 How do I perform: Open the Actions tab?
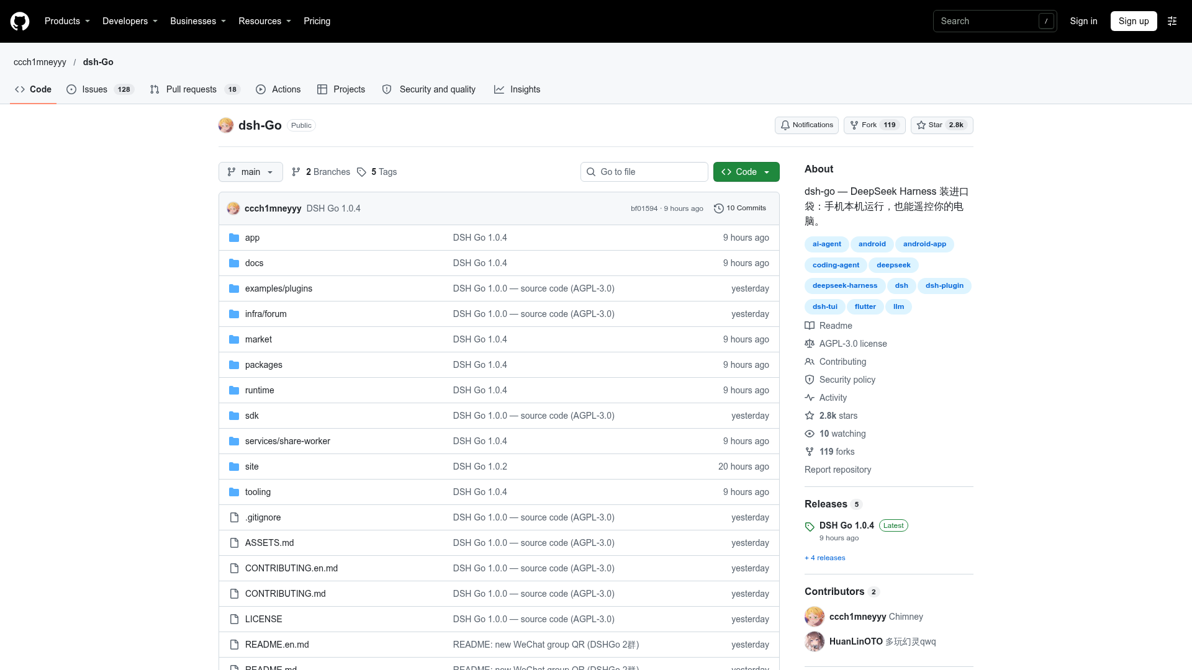(278, 89)
